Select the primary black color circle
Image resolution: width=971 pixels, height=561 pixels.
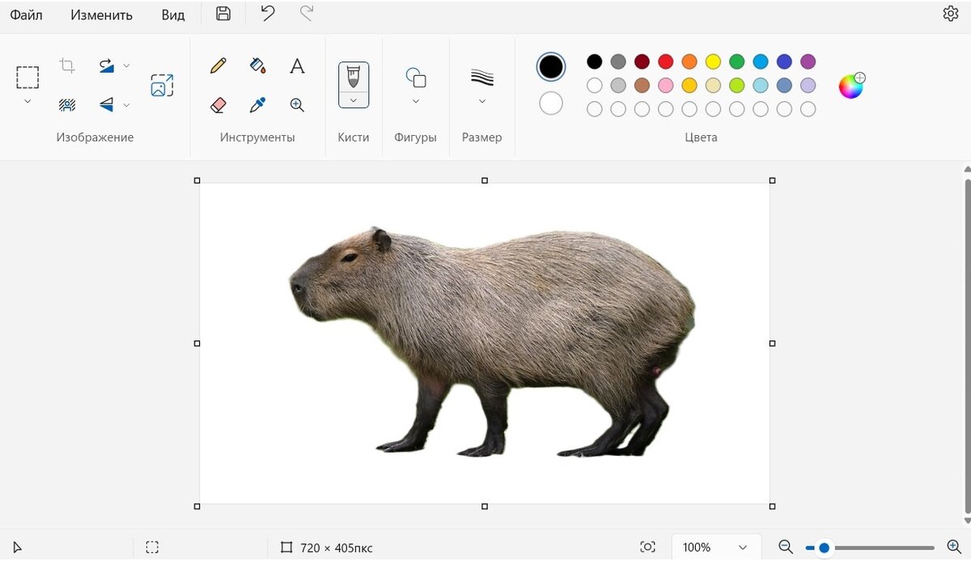point(551,66)
